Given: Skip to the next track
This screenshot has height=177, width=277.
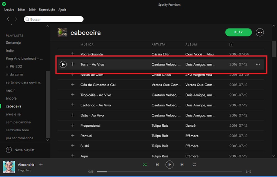Looking at the screenshot, I should 182,165.
